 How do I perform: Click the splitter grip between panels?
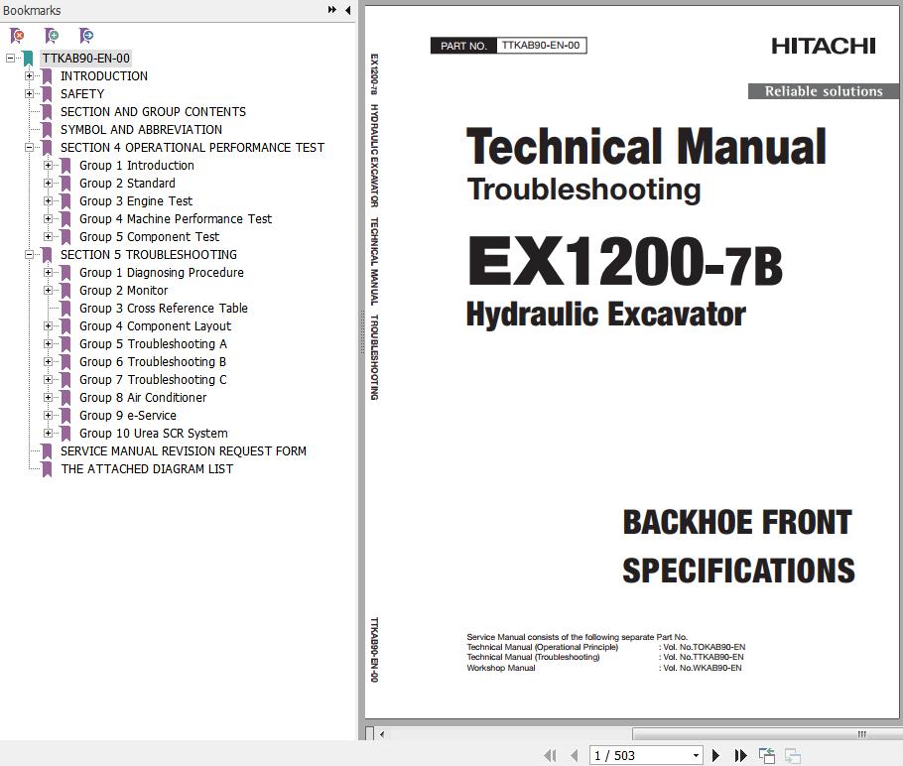coord(361,332)
